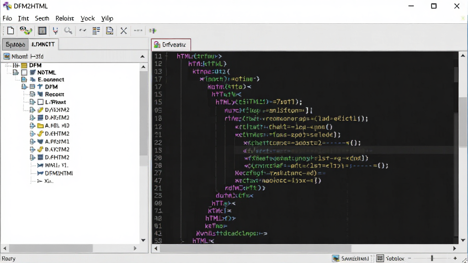Screen dimensions: 468x263
Task: Click the yellow pencil icon in B.AYTM2 row
Action: click(x=40, y=149)
